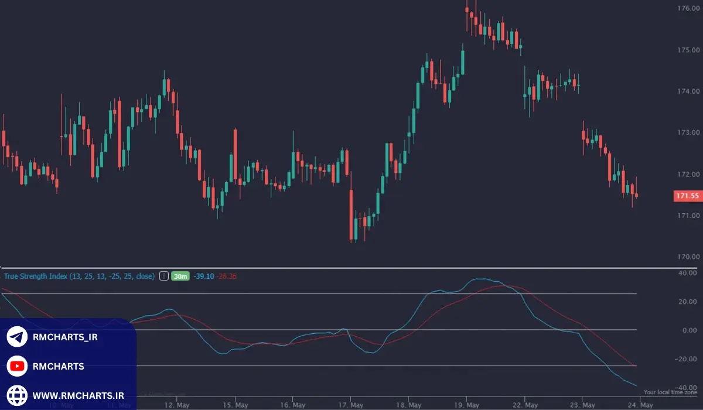Click the globe icon beside the website address
This screenshot has width=703, height=410.
17,395
